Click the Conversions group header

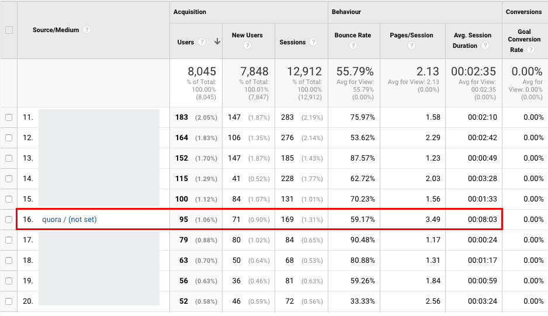[523, 12]
